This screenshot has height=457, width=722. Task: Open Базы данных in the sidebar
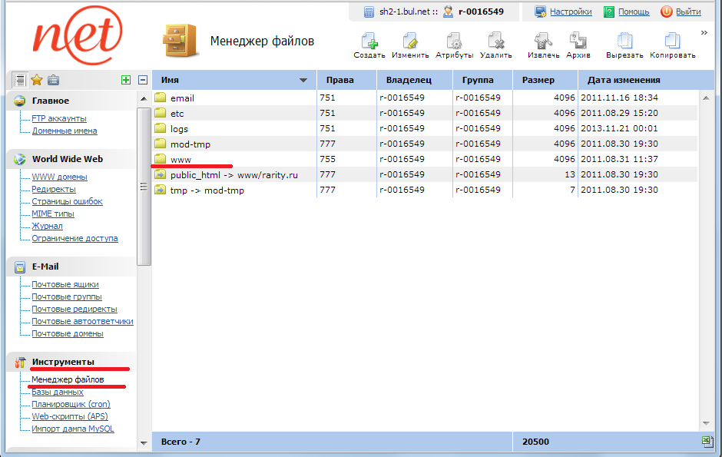(x=58, y=392)
